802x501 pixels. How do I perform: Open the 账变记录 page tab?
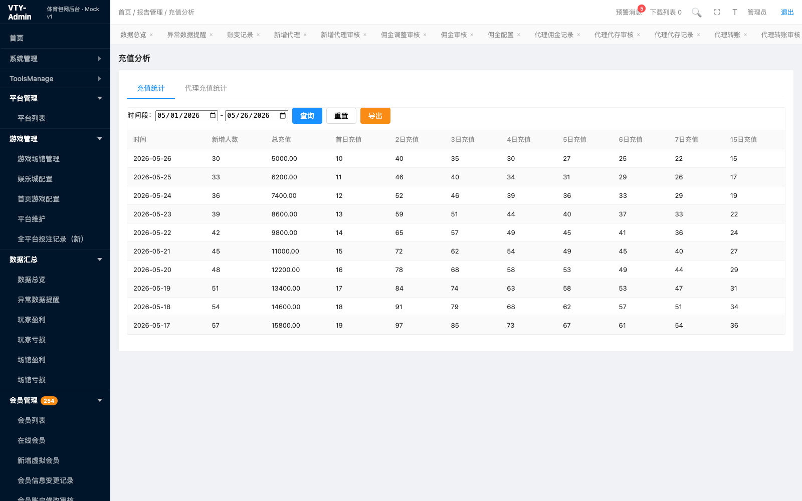click(240, 35)
